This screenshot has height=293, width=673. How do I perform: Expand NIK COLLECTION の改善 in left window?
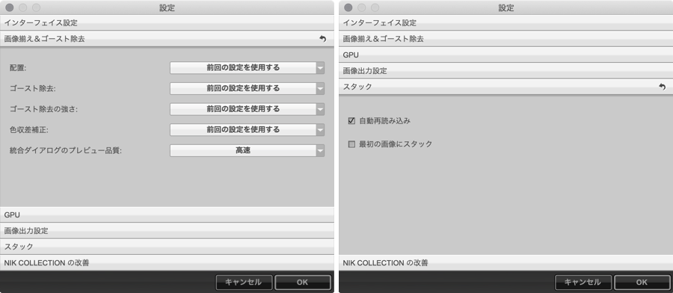coord(167,262)
